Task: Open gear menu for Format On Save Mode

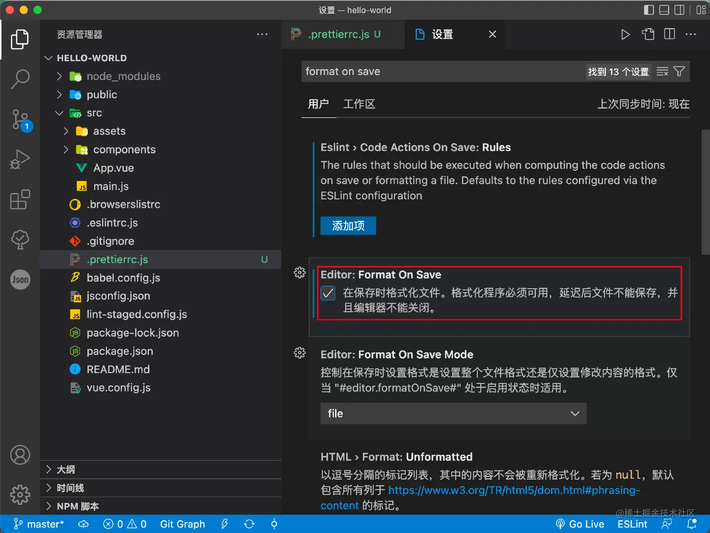Action: point(300,352)
